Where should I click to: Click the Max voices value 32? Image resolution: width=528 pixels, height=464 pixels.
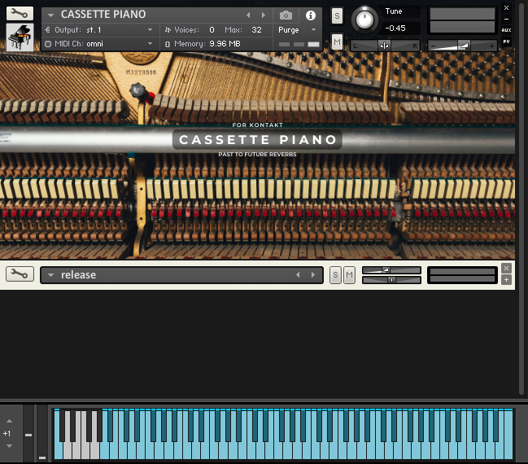pos(256,30)
